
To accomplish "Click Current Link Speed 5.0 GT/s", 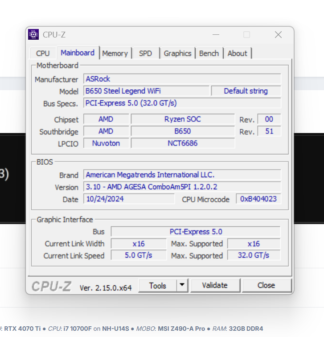I will (x=139, y=255).
